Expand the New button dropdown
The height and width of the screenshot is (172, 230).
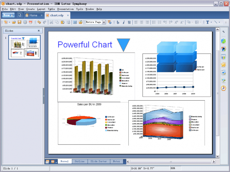[x=13, y=15]
